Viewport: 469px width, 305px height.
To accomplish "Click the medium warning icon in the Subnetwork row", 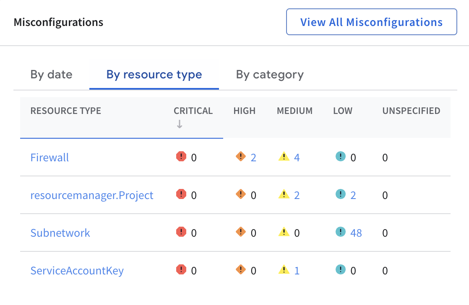I will point(284,233).
